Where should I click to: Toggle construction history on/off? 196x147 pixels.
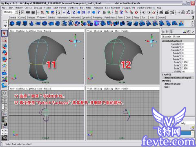click(x=154, y=12)
